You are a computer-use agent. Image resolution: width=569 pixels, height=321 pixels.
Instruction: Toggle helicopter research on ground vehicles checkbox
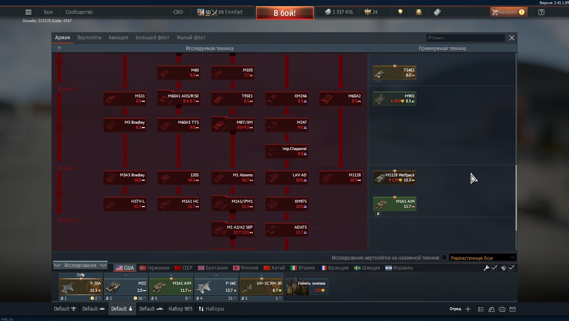[x=444, y=258]
